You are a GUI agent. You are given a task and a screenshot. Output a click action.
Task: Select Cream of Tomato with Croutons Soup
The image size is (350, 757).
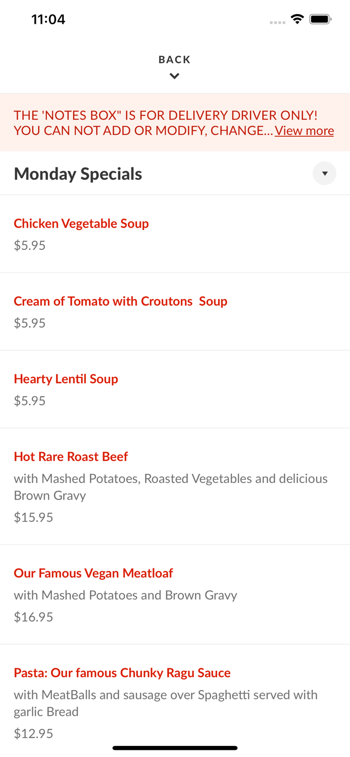click(x=120, y=301)
